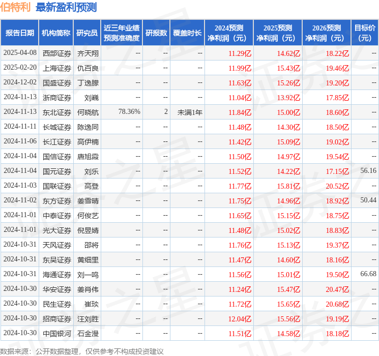Click the 2026预测净利润 column header
This screenshot has width=379, height=356.
(x=327, y=33)
